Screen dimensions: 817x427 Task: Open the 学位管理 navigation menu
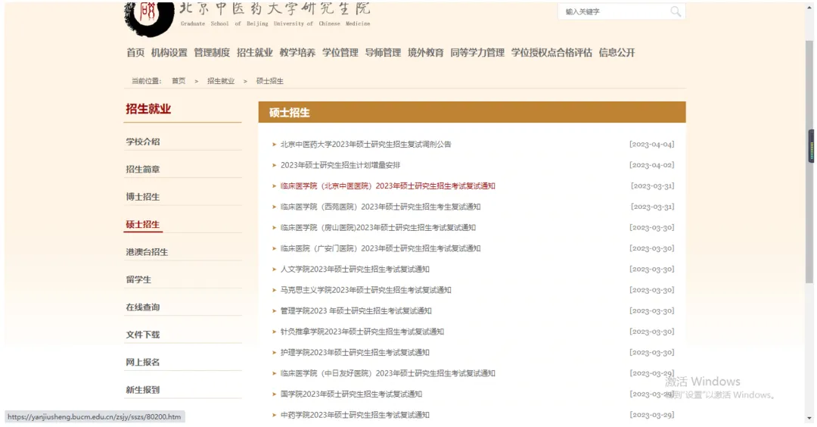pos(340,53)
